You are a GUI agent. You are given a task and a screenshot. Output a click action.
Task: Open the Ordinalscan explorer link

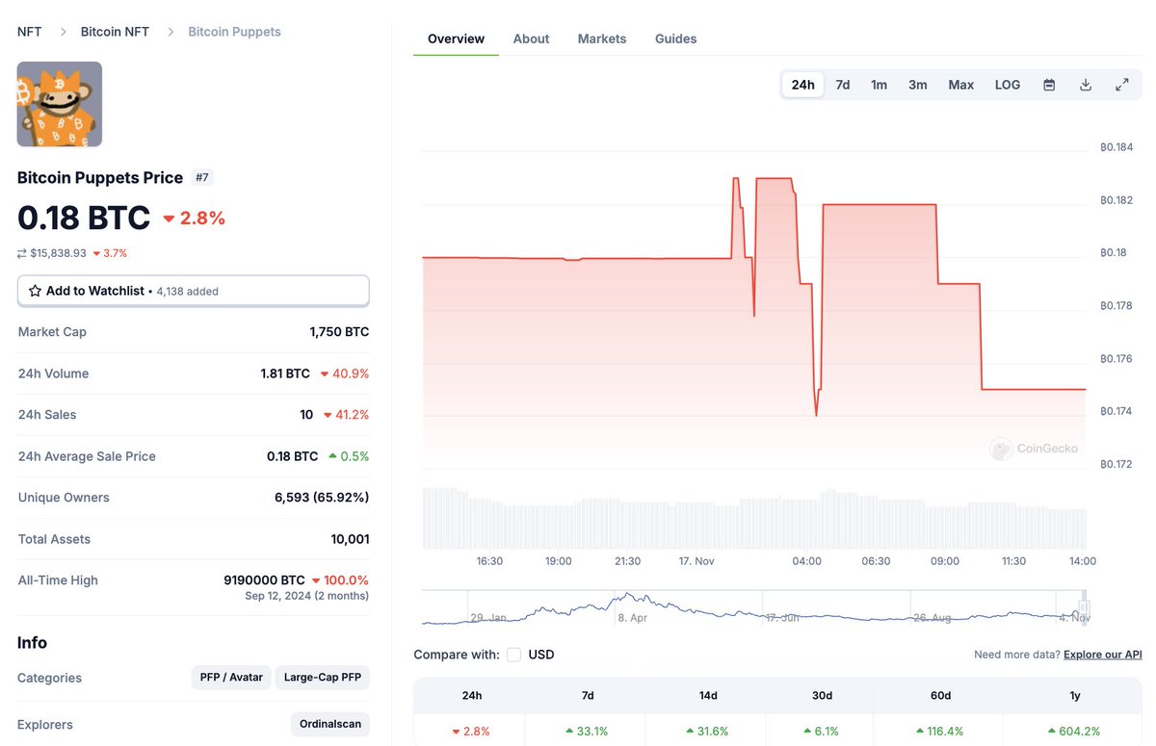[329, 724]
